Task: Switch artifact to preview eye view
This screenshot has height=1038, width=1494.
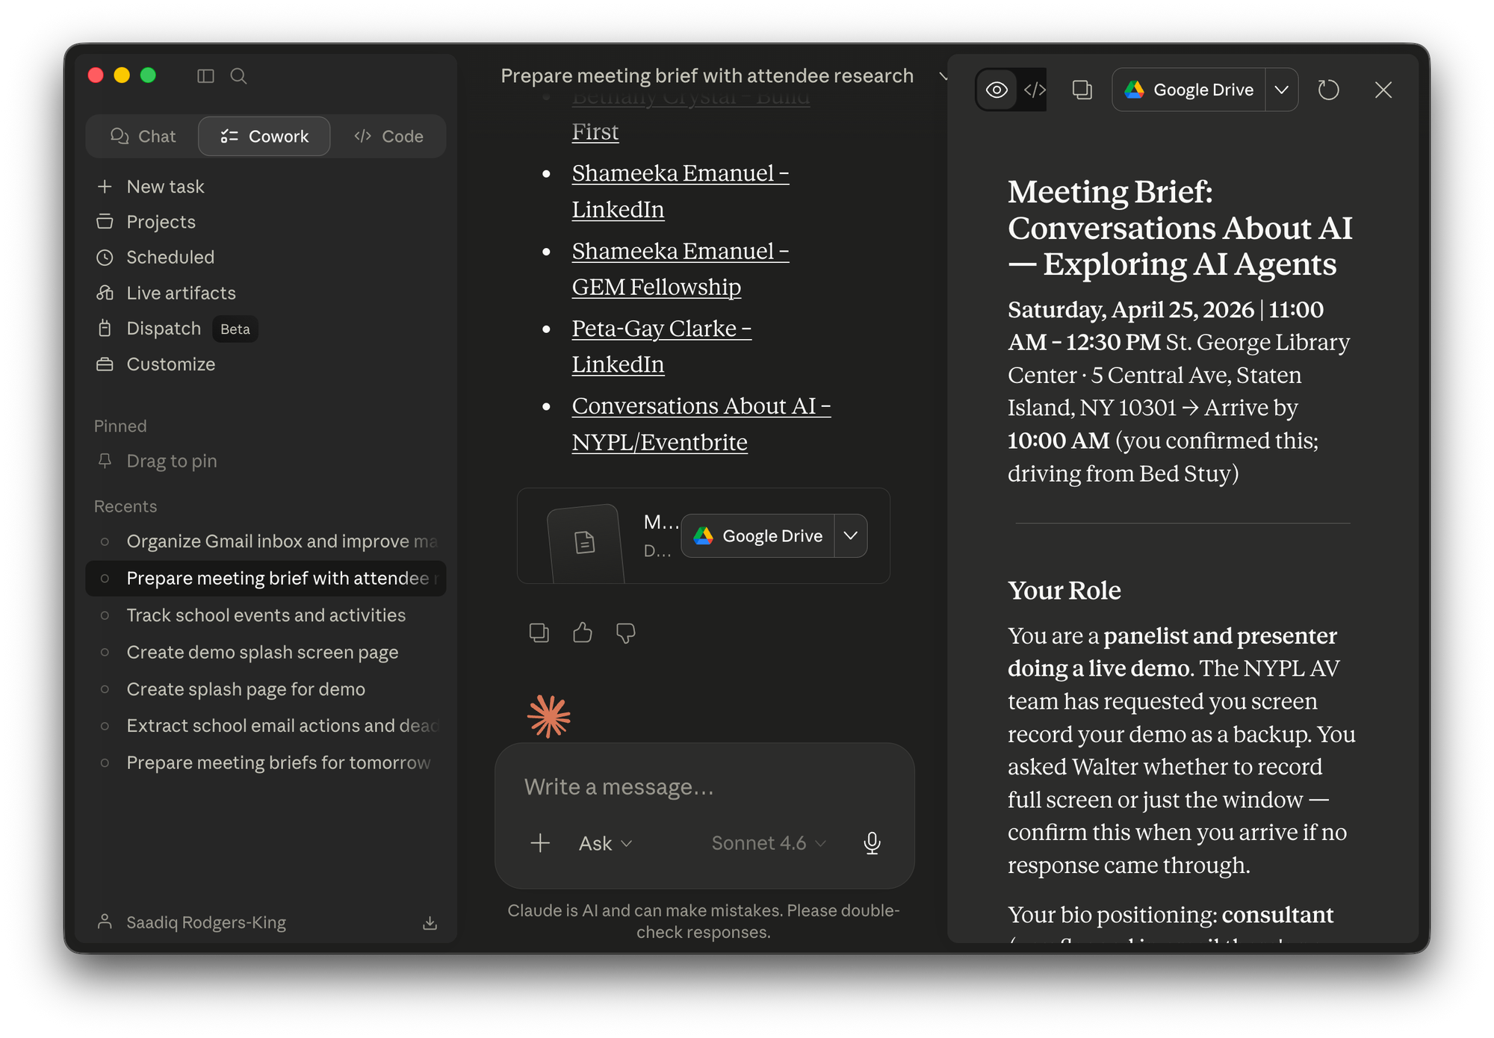Action: tap(997, 90)
